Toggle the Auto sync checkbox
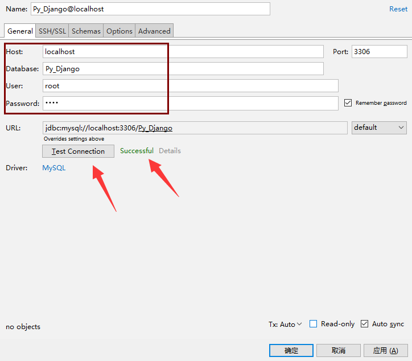This screenshot has height=361, width=412. [364, 323]
